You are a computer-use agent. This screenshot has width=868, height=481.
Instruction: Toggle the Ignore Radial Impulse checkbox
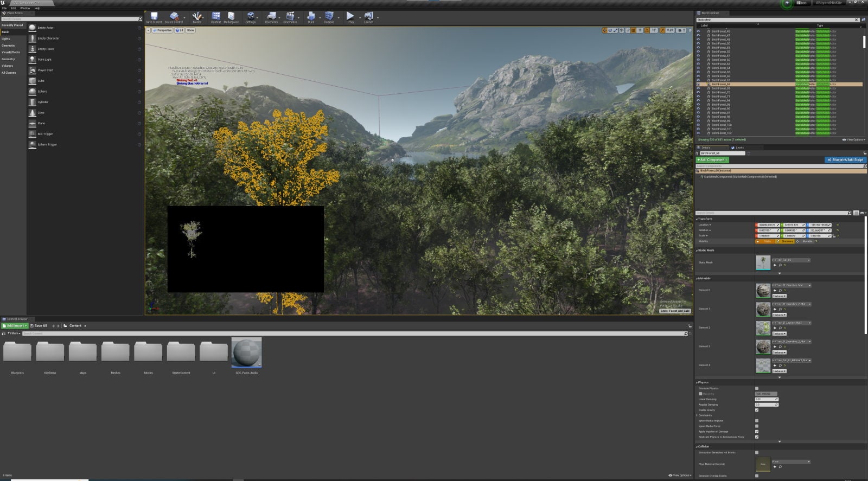tap(757, 421)
